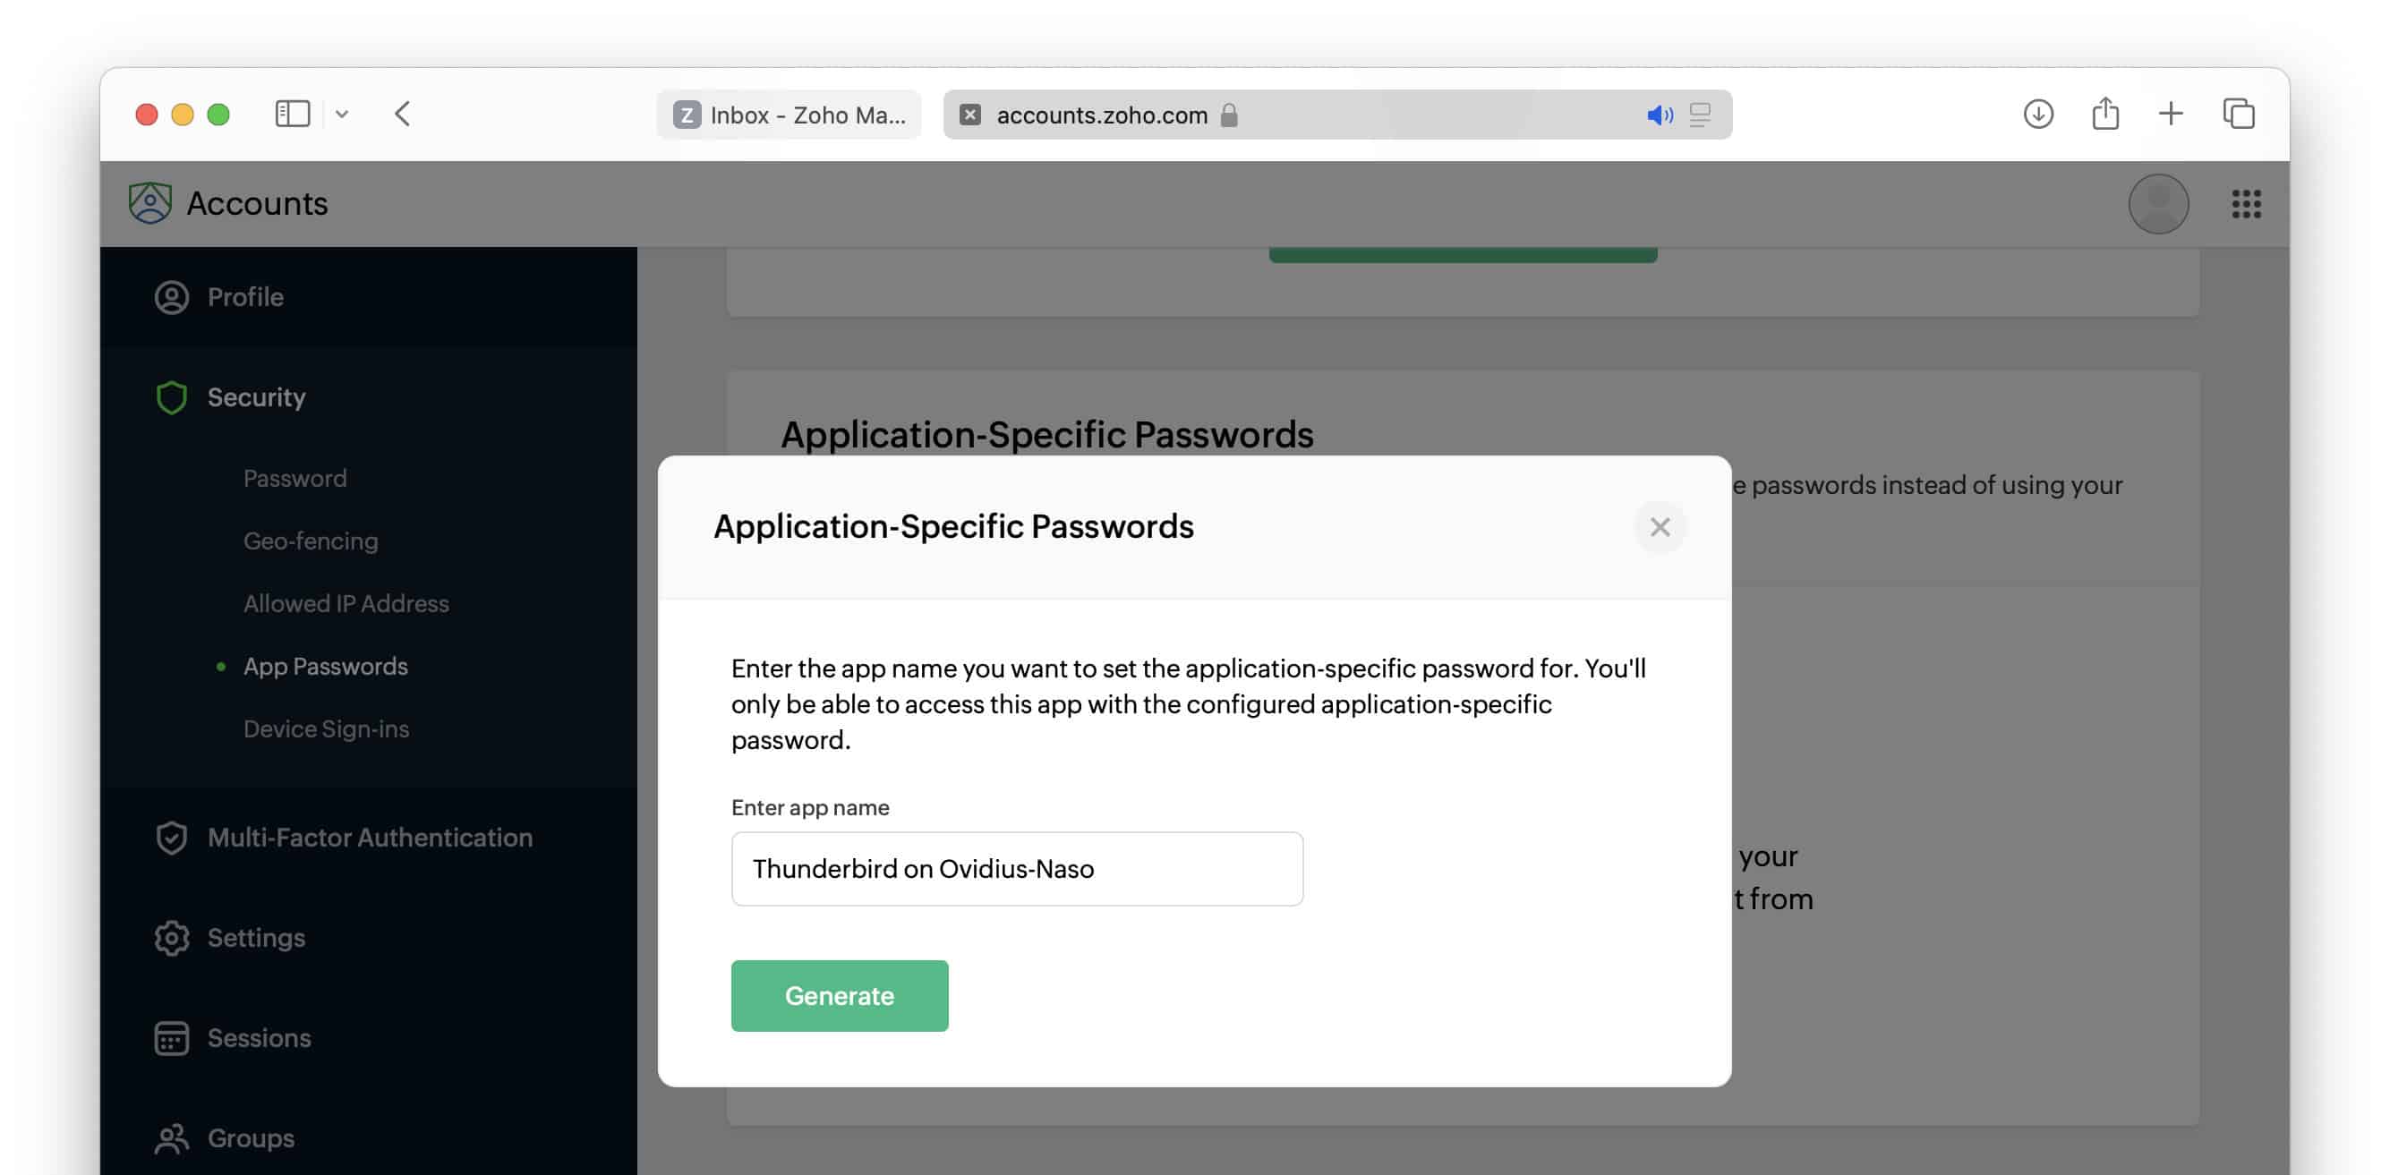Screen dimensions: 2390x1175
Task: Show the tab overview icon
Action: 2238,114
